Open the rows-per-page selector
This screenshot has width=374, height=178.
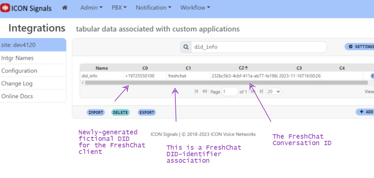pyautogui.click(x=274, y=92)
